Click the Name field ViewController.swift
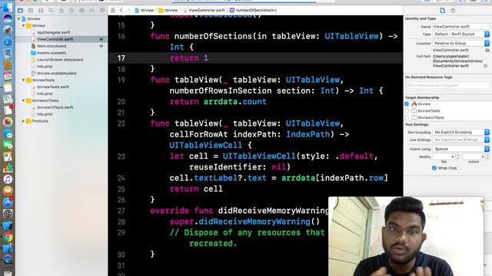The width and height of the screenshot is (492, 276). pos(460,27)
